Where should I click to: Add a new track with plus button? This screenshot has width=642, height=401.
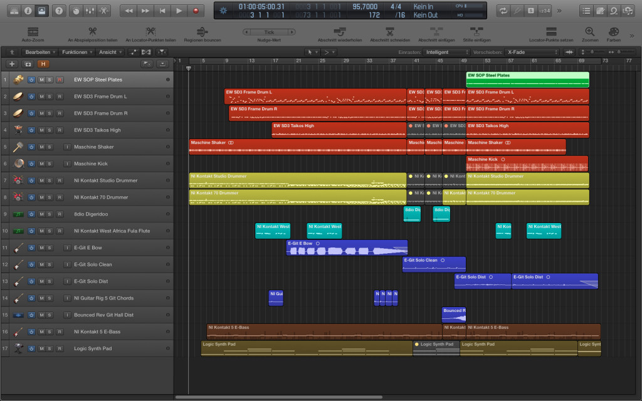point(12,64)
